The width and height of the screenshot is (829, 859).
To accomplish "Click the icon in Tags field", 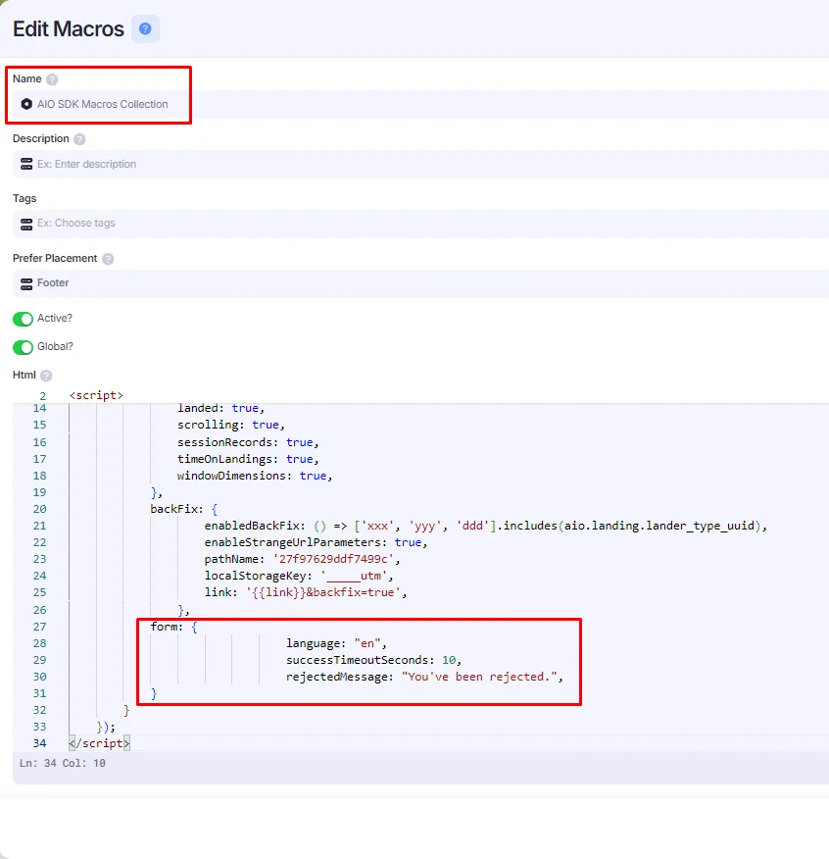I will (x=26, y=224).
